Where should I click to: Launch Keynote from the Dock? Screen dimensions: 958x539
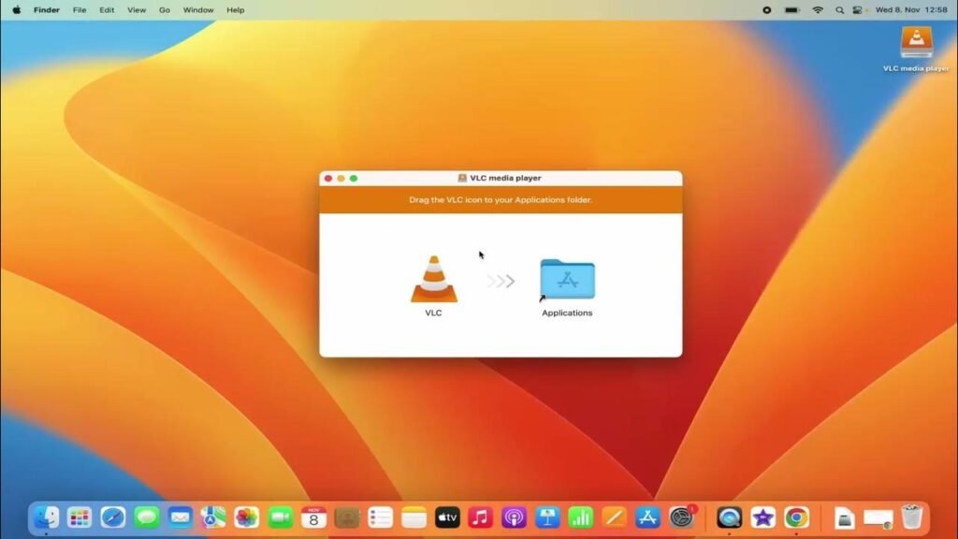(546, 517)
